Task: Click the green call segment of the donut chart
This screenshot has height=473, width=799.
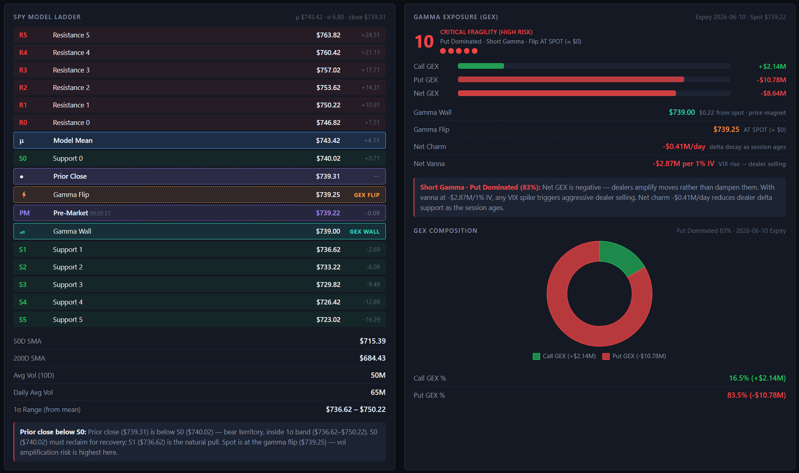Action: [621, 256]
